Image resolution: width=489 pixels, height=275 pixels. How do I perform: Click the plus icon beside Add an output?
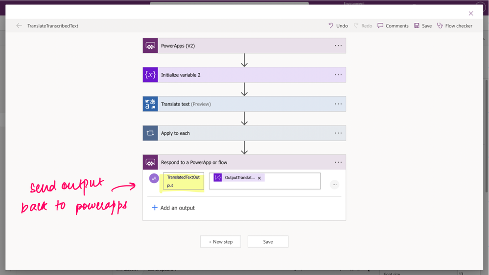click(x=155, y=208)
